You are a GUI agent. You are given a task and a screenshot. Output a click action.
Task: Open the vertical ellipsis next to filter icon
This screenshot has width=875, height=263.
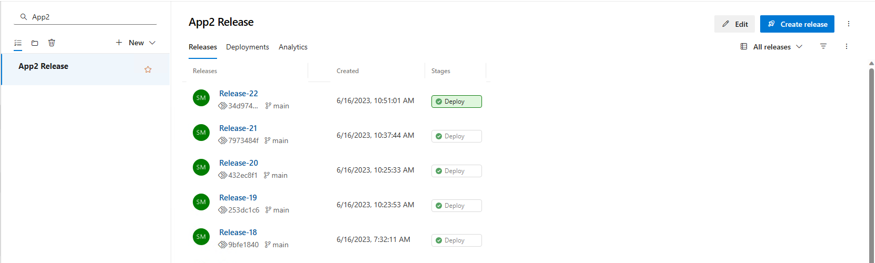tap(847, 46)
